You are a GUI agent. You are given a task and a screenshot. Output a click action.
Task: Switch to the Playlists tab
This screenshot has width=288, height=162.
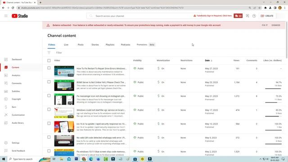pyautogui.click(x=110, y=45)
